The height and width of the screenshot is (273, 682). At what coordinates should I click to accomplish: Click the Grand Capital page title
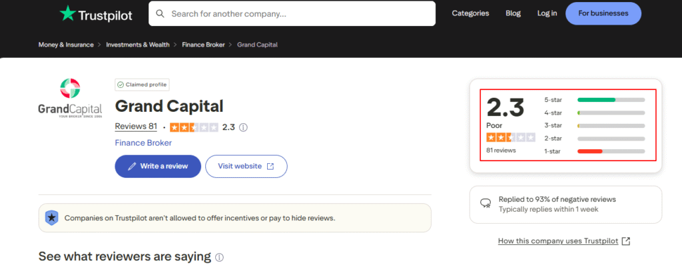(x=169, y=106)
